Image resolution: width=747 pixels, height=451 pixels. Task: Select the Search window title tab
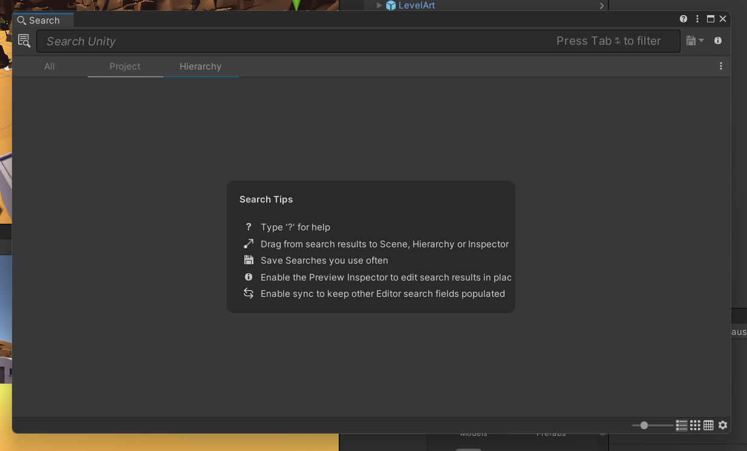tap(44, 20)
